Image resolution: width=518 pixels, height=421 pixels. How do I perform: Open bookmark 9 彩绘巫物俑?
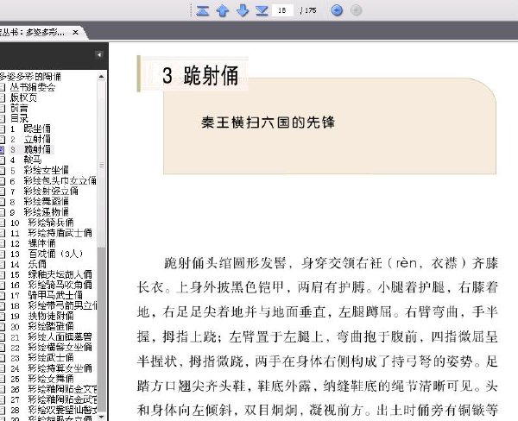[40, 212]
